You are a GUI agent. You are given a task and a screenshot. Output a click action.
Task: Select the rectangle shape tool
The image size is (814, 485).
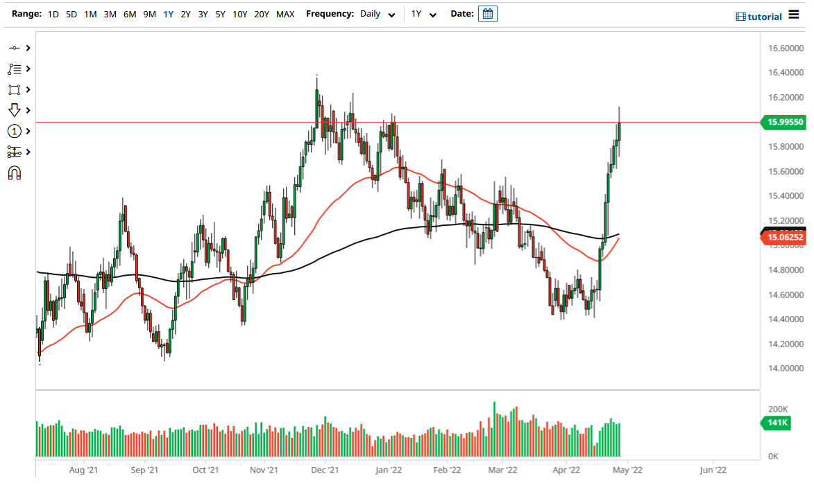pyautogui.click(x=15, y=89)
